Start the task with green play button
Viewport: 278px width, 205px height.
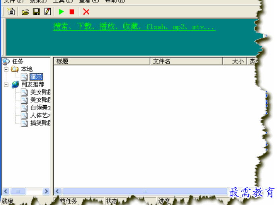(x=61, y=12)
